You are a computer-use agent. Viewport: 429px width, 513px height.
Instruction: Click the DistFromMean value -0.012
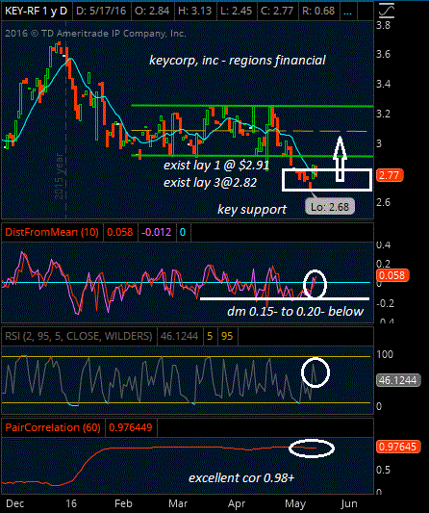coord(156,232)
